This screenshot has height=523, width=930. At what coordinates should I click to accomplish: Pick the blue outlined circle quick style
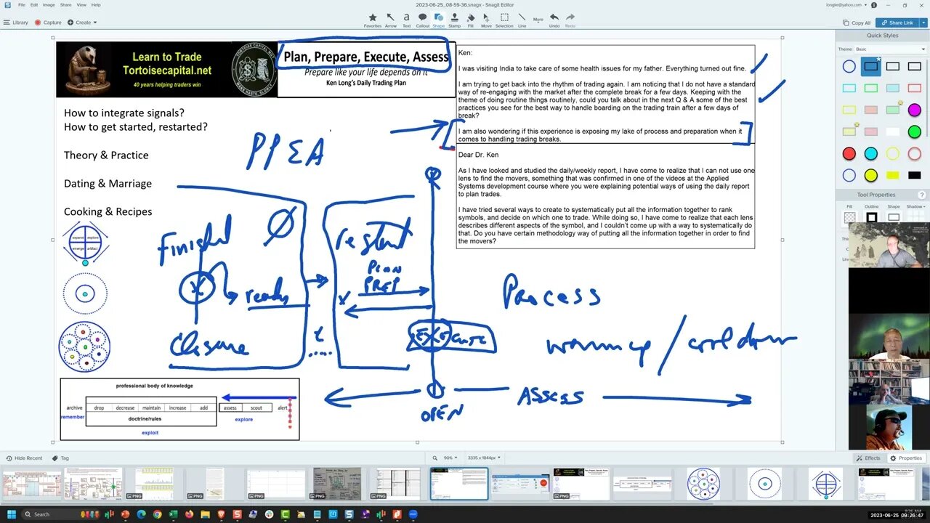click(x=849, y=67)
